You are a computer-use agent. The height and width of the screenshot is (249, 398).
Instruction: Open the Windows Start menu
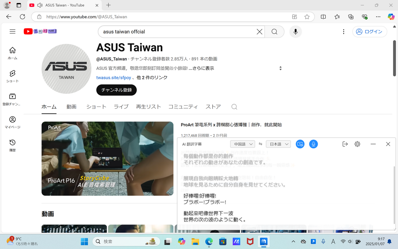(84, 241)
